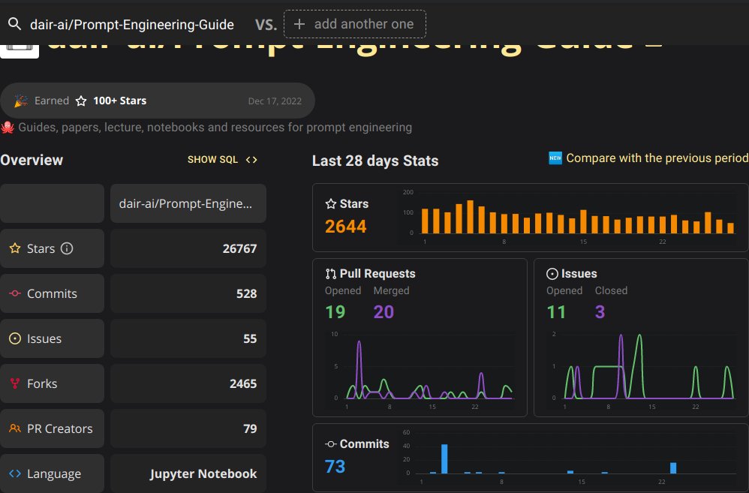The width and height of the screenshot is (749, 493).
Task: Click the 11 opened issues number
Action: coord(556,312)
